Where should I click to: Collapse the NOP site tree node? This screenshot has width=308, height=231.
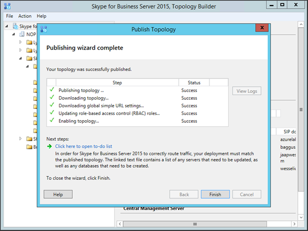[x=13, y=34]
